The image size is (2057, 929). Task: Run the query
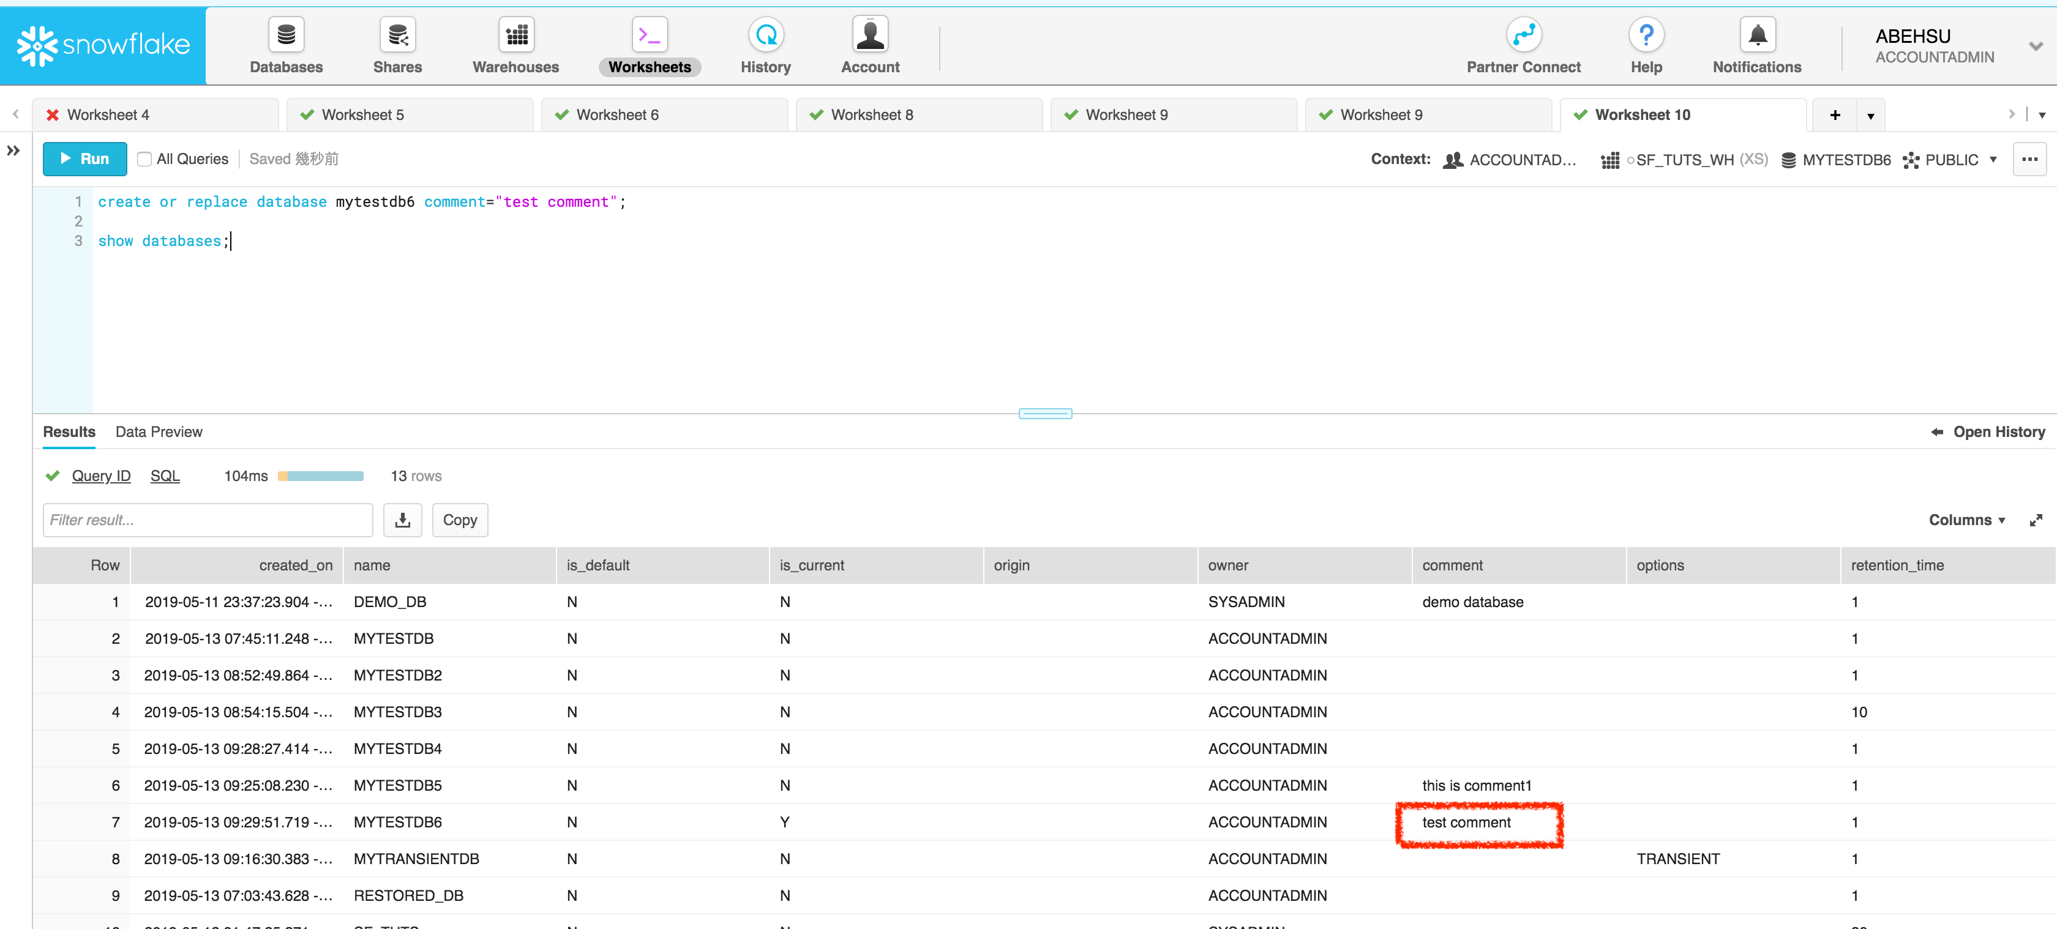[84, 159]
